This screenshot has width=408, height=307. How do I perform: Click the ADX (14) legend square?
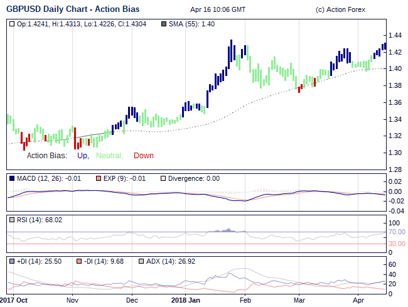pyautogui.click(x=141, y=260)
